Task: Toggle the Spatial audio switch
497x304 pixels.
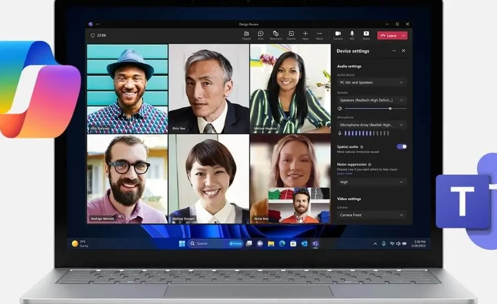Action: [401, 146]
